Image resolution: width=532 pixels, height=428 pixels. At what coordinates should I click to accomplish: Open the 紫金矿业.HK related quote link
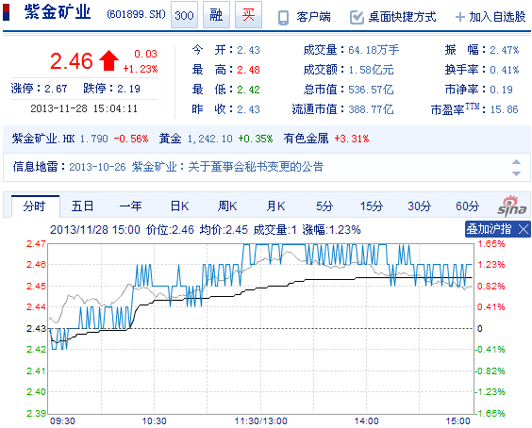[43, 139]
